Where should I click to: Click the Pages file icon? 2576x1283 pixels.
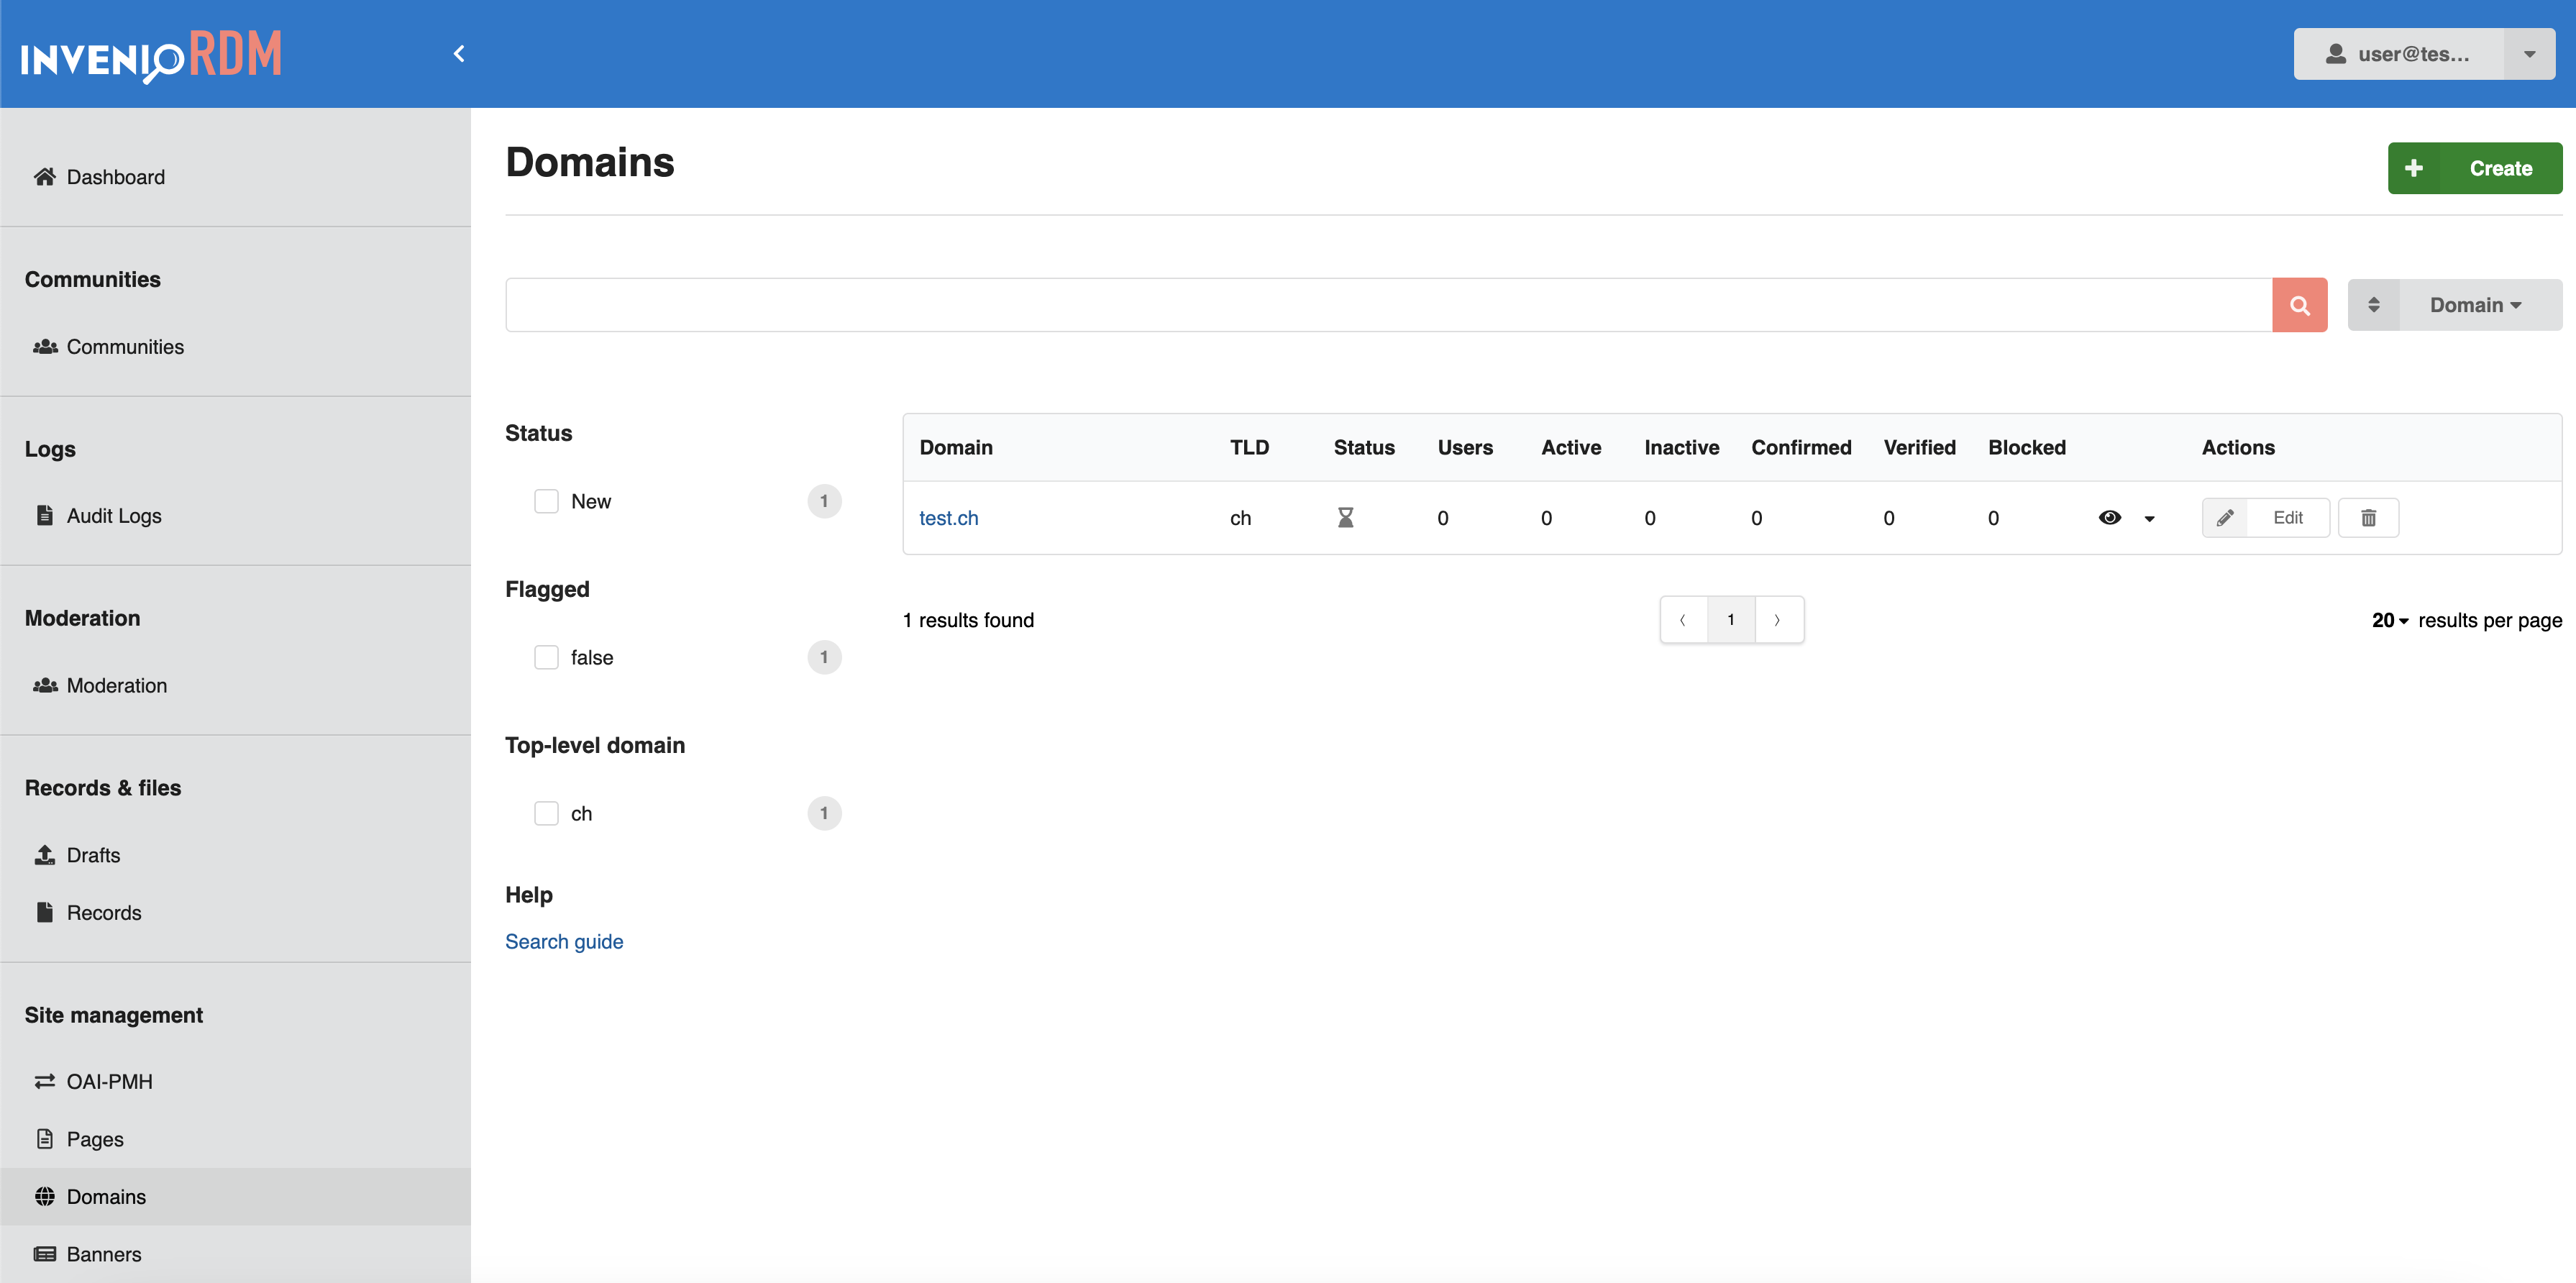(x=44, y=1139)
